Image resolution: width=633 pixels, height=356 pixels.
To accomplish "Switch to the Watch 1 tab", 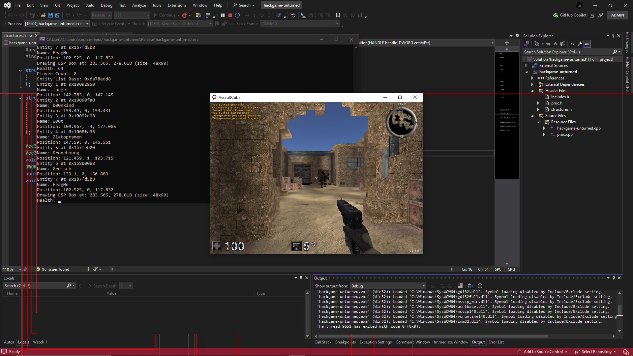I will tap(40, 342).
